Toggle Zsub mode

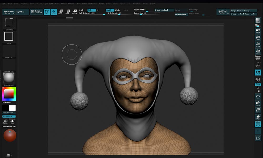tap(117, 10)
